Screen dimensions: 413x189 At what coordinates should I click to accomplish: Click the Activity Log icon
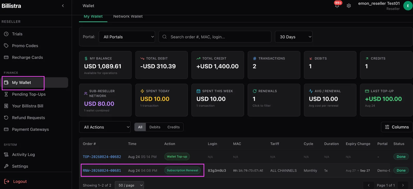(x=6, y=154)
